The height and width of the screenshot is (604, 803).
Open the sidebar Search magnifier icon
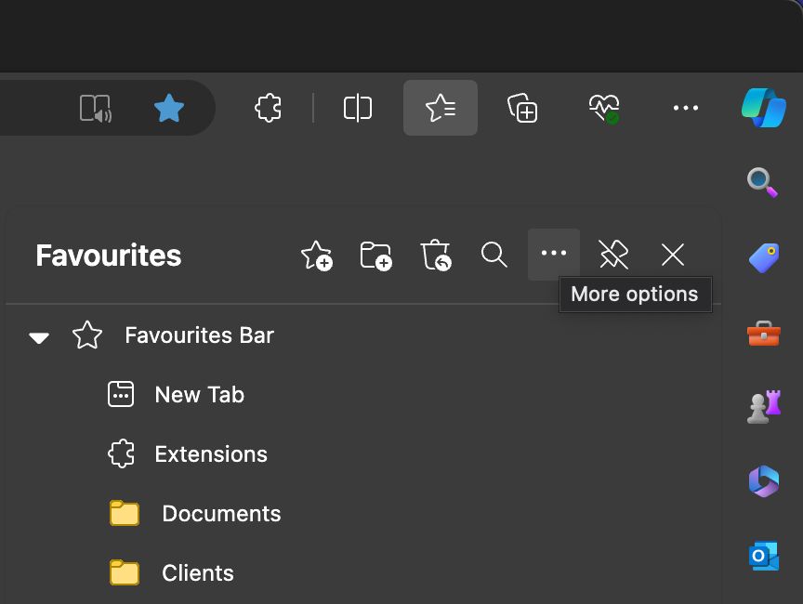762,182
